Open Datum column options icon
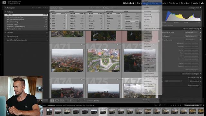The height and width of the screenshot is (116, 206). [67, 11]
